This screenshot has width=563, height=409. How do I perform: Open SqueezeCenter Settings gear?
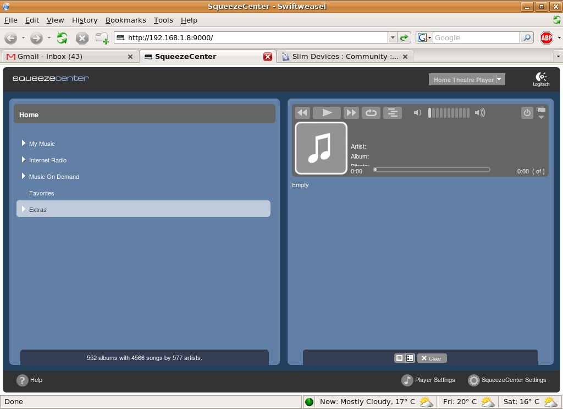(473, 380)
